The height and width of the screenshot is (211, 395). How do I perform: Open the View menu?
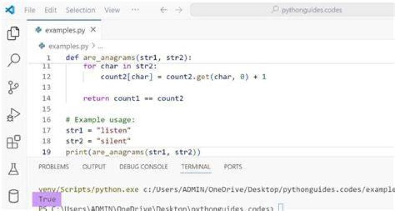112,10
